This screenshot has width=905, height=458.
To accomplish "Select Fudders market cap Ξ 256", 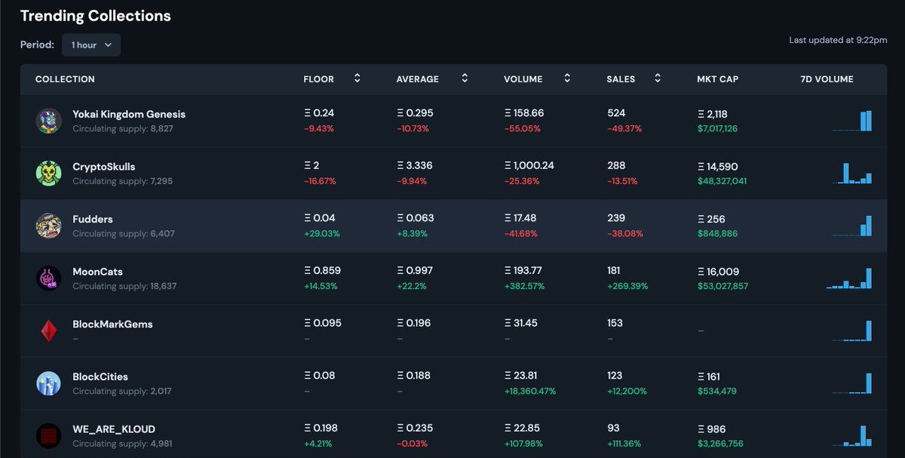I will pos(711,219).
